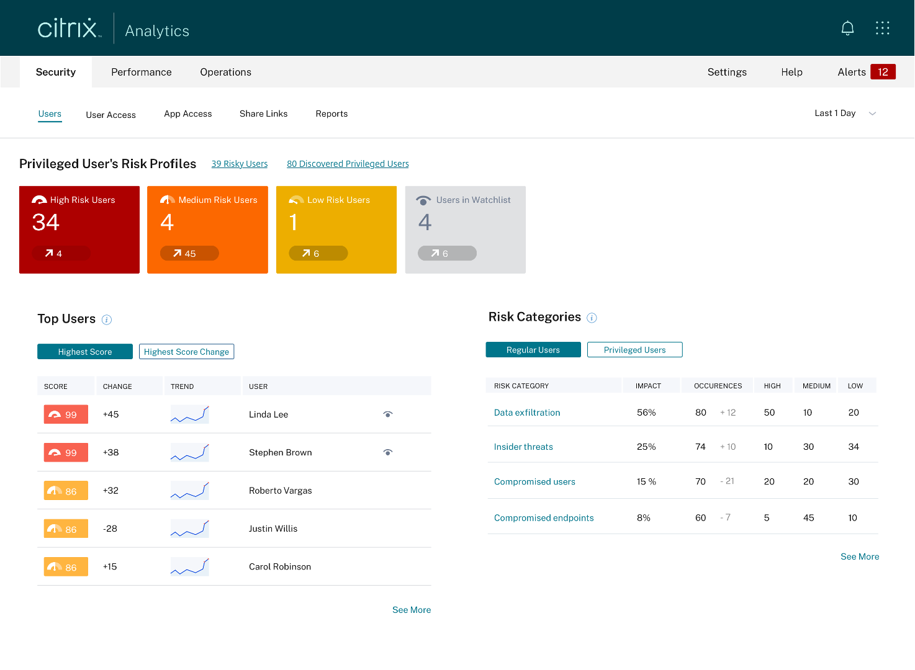Click the Medium Risk Users gauge icon
The image size is (915, 670).
click(x=168, y=200)
